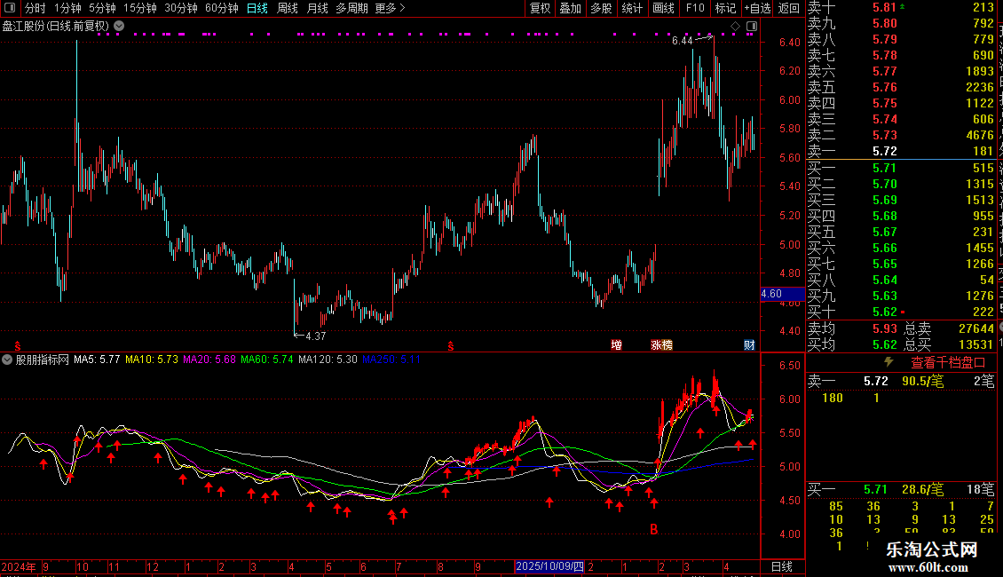Open the 股朋指标网 indicator dropdown circle
Viewport: 1003px width, 577px height.
(x=7, y=360)
